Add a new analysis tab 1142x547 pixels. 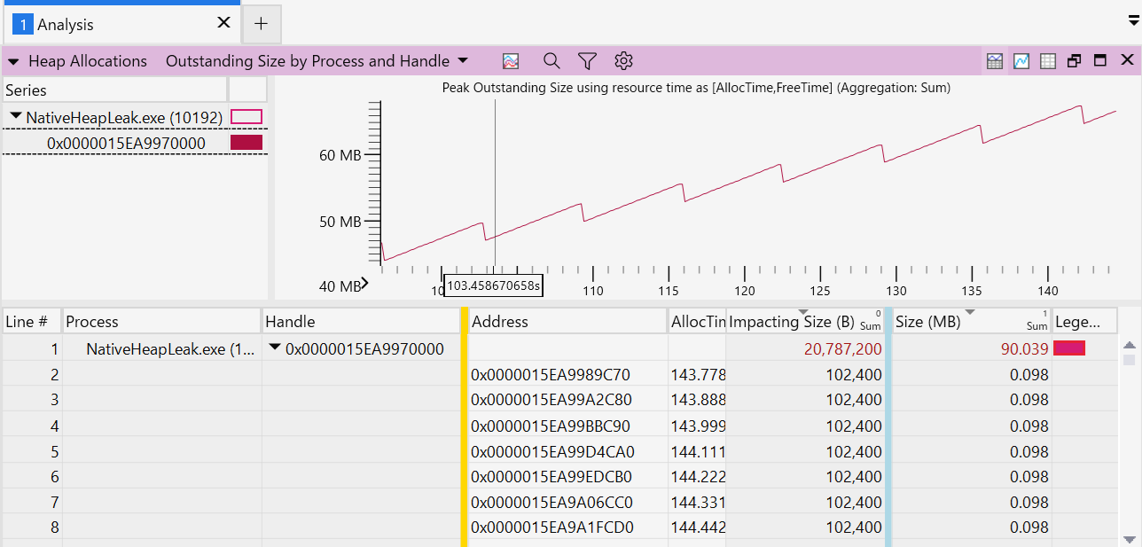click(x=261, y=24)
